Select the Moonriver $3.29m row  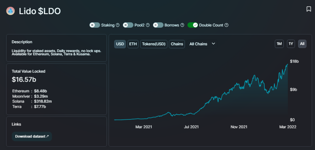click(x=30, y=96)
